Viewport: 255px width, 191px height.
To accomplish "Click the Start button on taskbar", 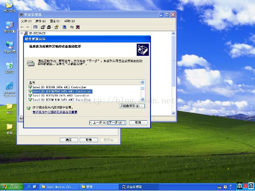I will (x=12, y=187).
